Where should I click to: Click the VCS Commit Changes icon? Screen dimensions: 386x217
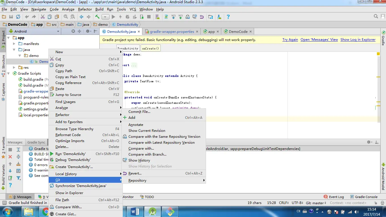click(x=181, y=17)
